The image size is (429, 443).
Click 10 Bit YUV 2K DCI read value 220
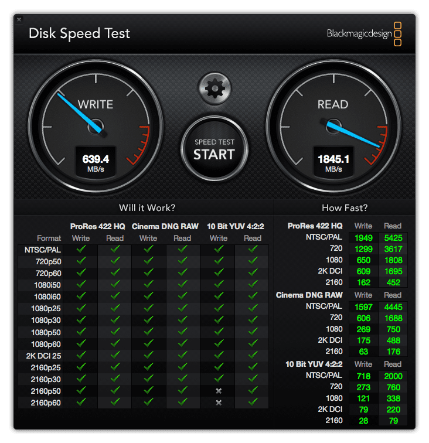point(393,410)
